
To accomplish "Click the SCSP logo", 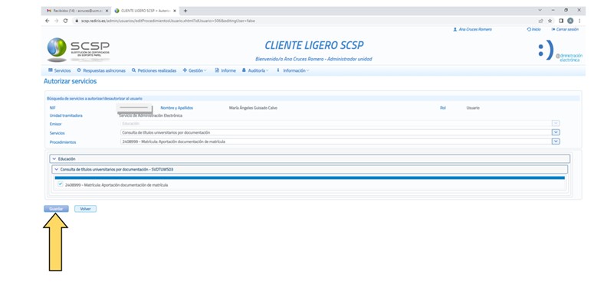I will coord(79,50).
